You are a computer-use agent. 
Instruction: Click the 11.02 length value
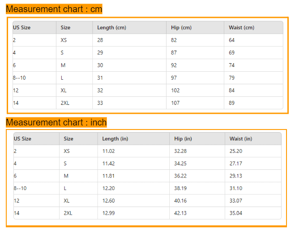[x=108, y=151]
